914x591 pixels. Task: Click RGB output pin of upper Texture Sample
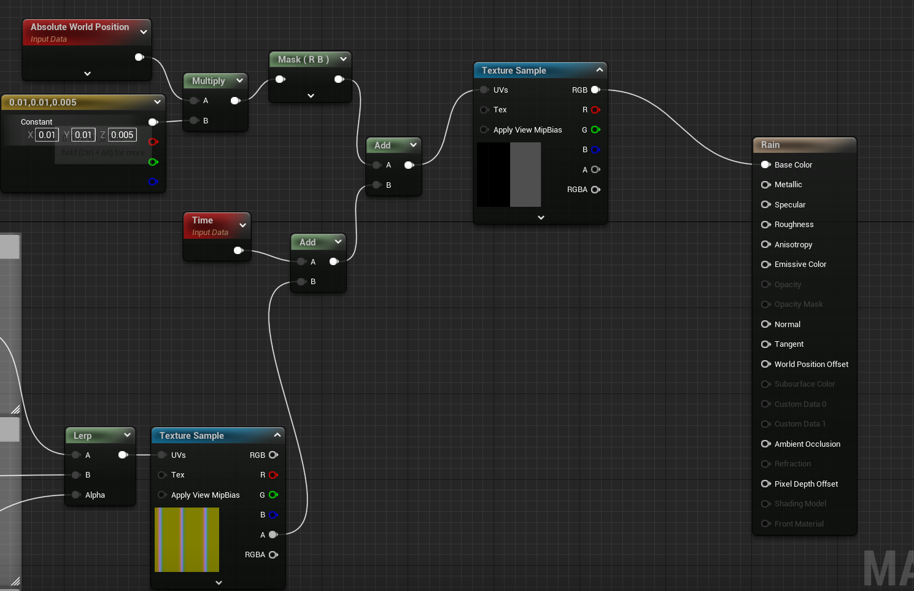point(595,90)
